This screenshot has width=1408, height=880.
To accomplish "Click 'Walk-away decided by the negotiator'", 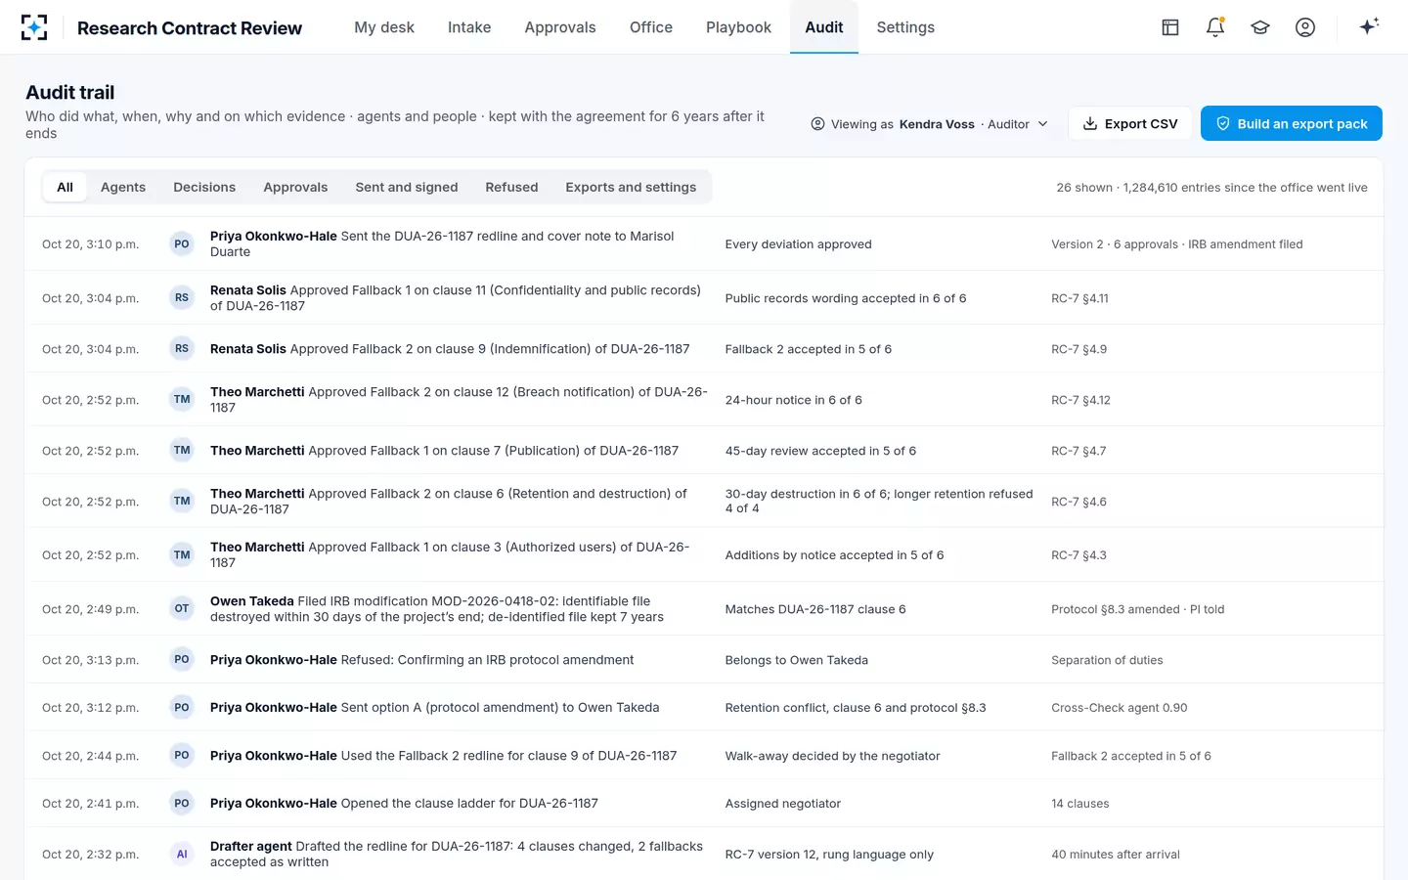I will click(x=832, y=756).
